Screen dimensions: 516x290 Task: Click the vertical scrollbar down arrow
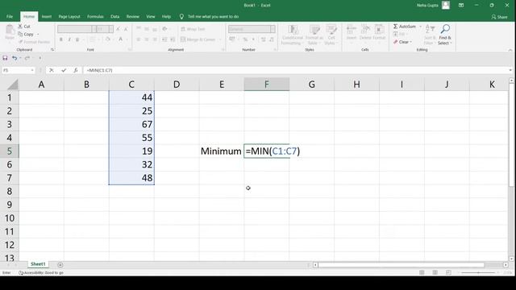(511, 259)
